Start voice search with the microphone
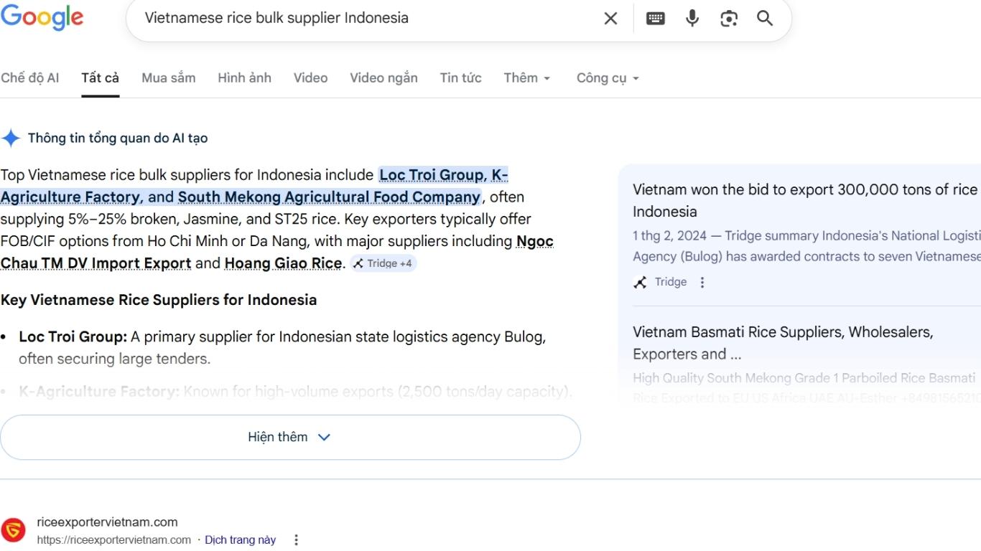Image resolution: width=981 pixels, height=551 pixels. [692, 19]
